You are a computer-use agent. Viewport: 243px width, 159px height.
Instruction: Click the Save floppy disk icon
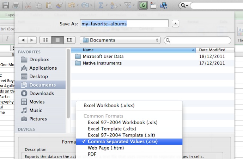tap(6, 5)
